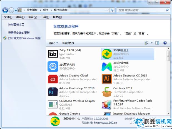Screen dimensions: 172x129
Task: Click the 360游戏管家 icon
Action: 107,66
